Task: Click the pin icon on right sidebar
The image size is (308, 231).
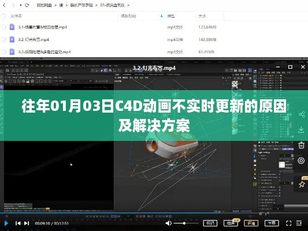Action: (302, 184)
